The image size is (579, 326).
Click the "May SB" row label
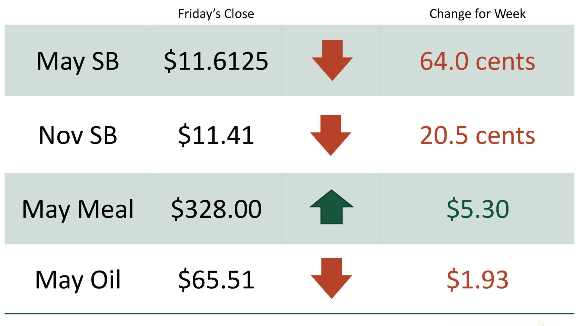[78, 61]
